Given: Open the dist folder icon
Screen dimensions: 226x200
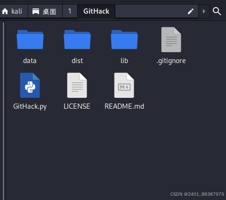Looking at the screenshot, I should (x=77, y=40).
